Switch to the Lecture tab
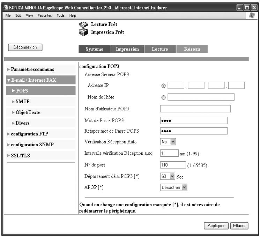 pos(160,49)
